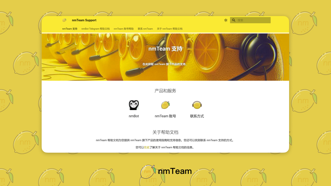Click the 联系方式 headset lemon icon
Viewport: 331px width, 186px height.
197,105
